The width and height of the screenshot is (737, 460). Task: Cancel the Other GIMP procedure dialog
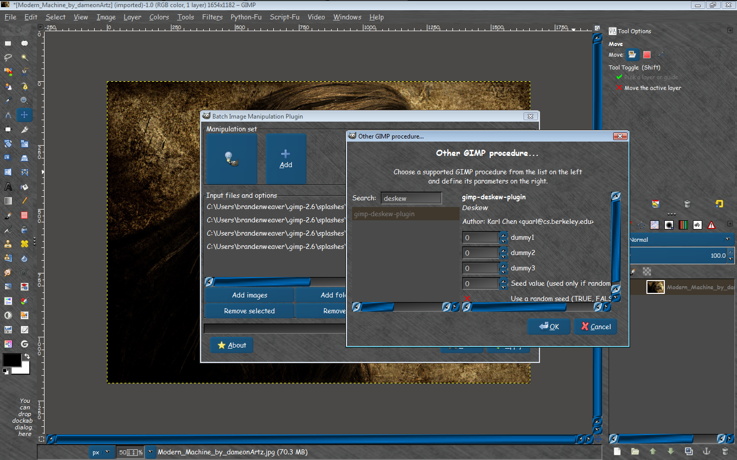[596, 327]
